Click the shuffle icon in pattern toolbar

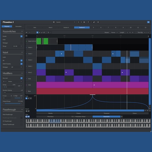(26, 33)
